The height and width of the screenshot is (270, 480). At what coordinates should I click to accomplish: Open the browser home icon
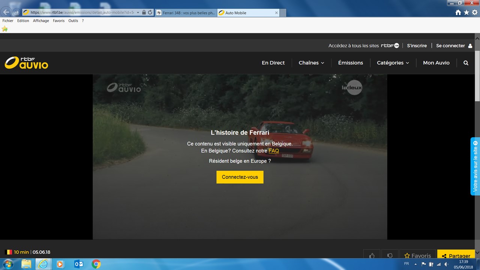point(458,12)
